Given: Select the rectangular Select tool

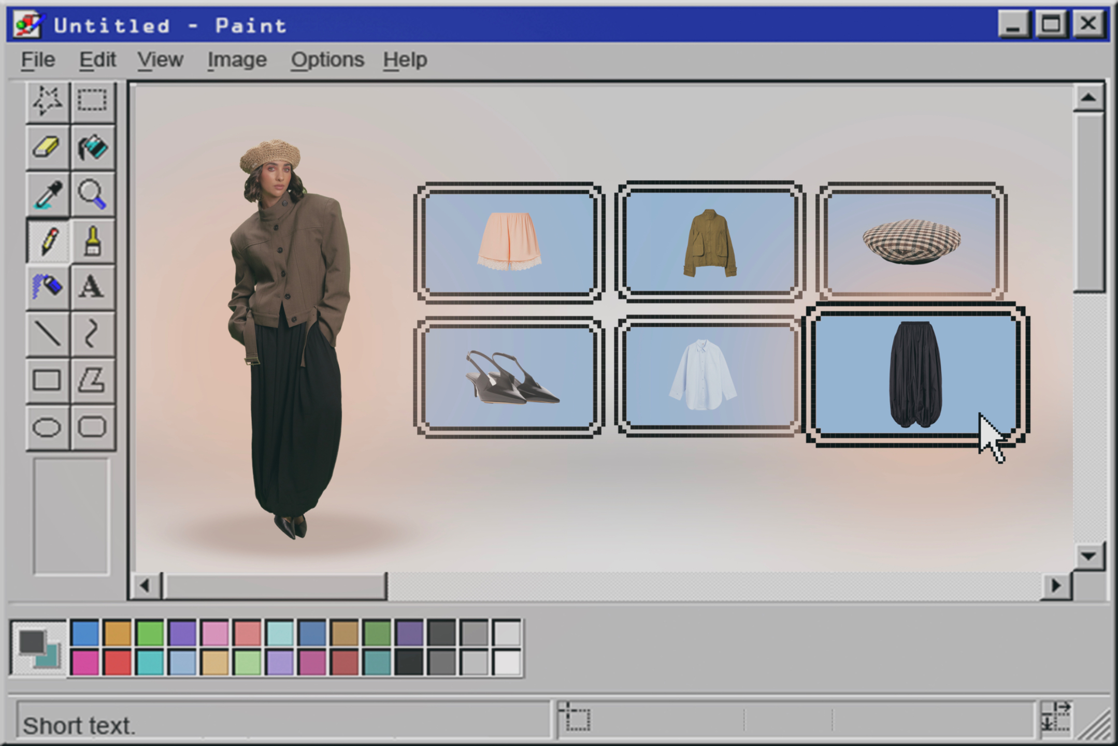Looking at the screenshot, I should click(92, 101).
